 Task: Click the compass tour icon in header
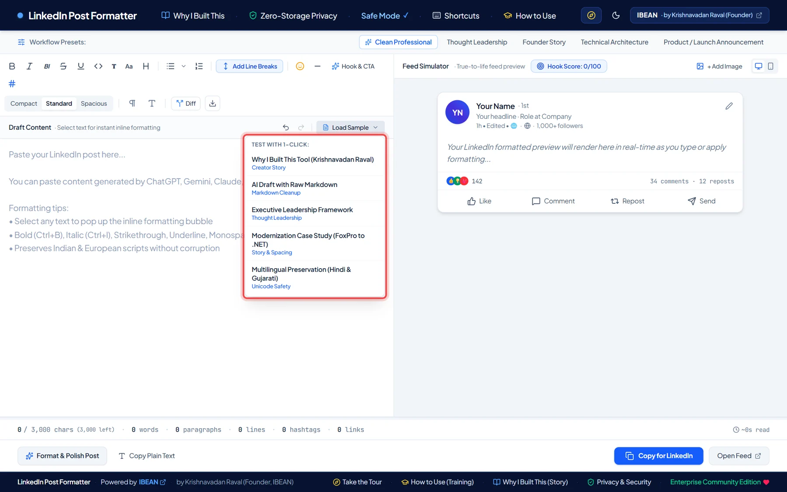pyautogui.click(x=591, y=15)
